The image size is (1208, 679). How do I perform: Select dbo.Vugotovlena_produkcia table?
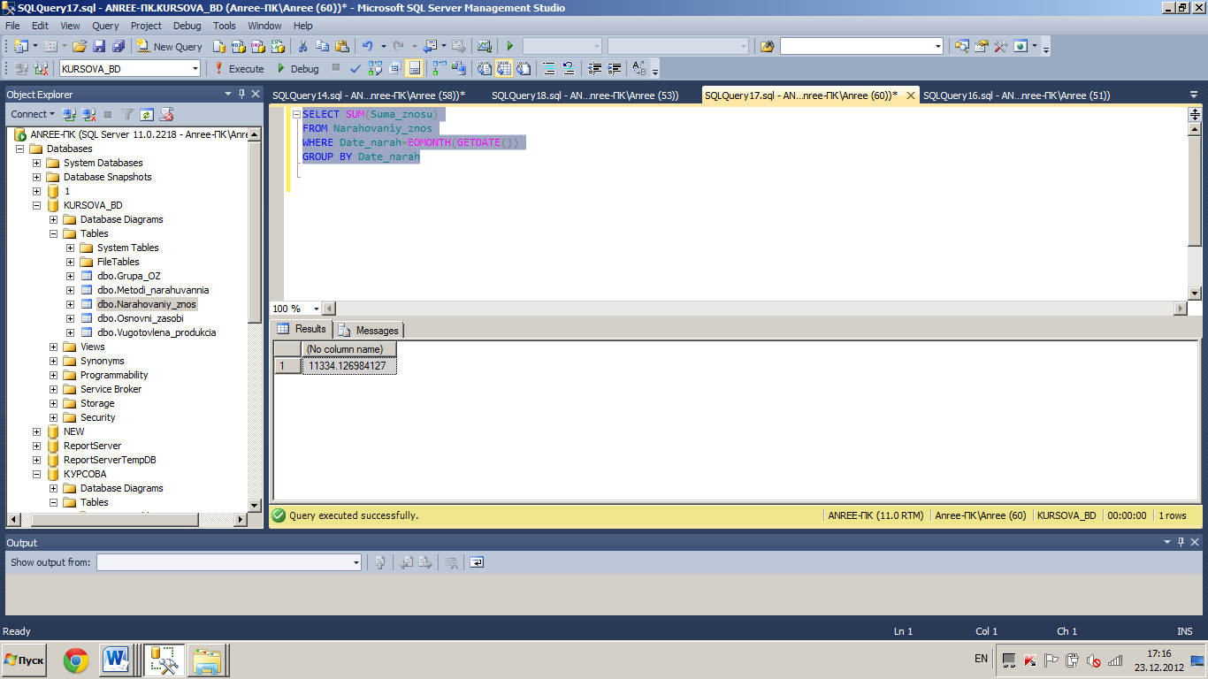tap(157, 332)
